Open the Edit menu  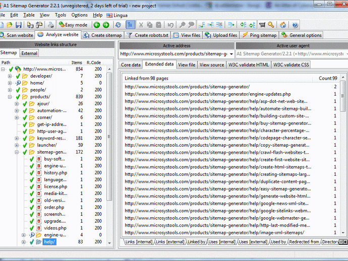click(14, 15)
